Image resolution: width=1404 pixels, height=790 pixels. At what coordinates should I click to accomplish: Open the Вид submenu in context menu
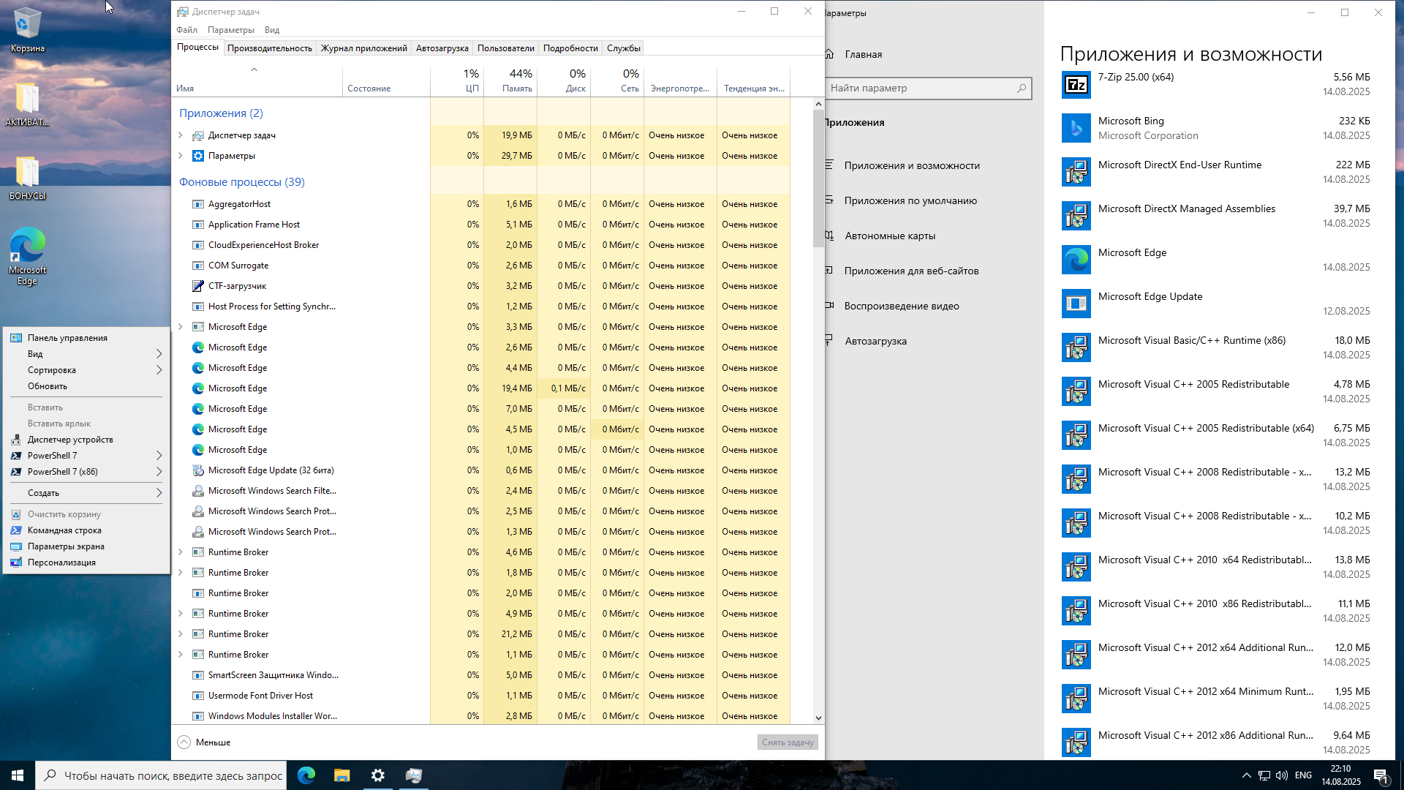click(86, 354)
